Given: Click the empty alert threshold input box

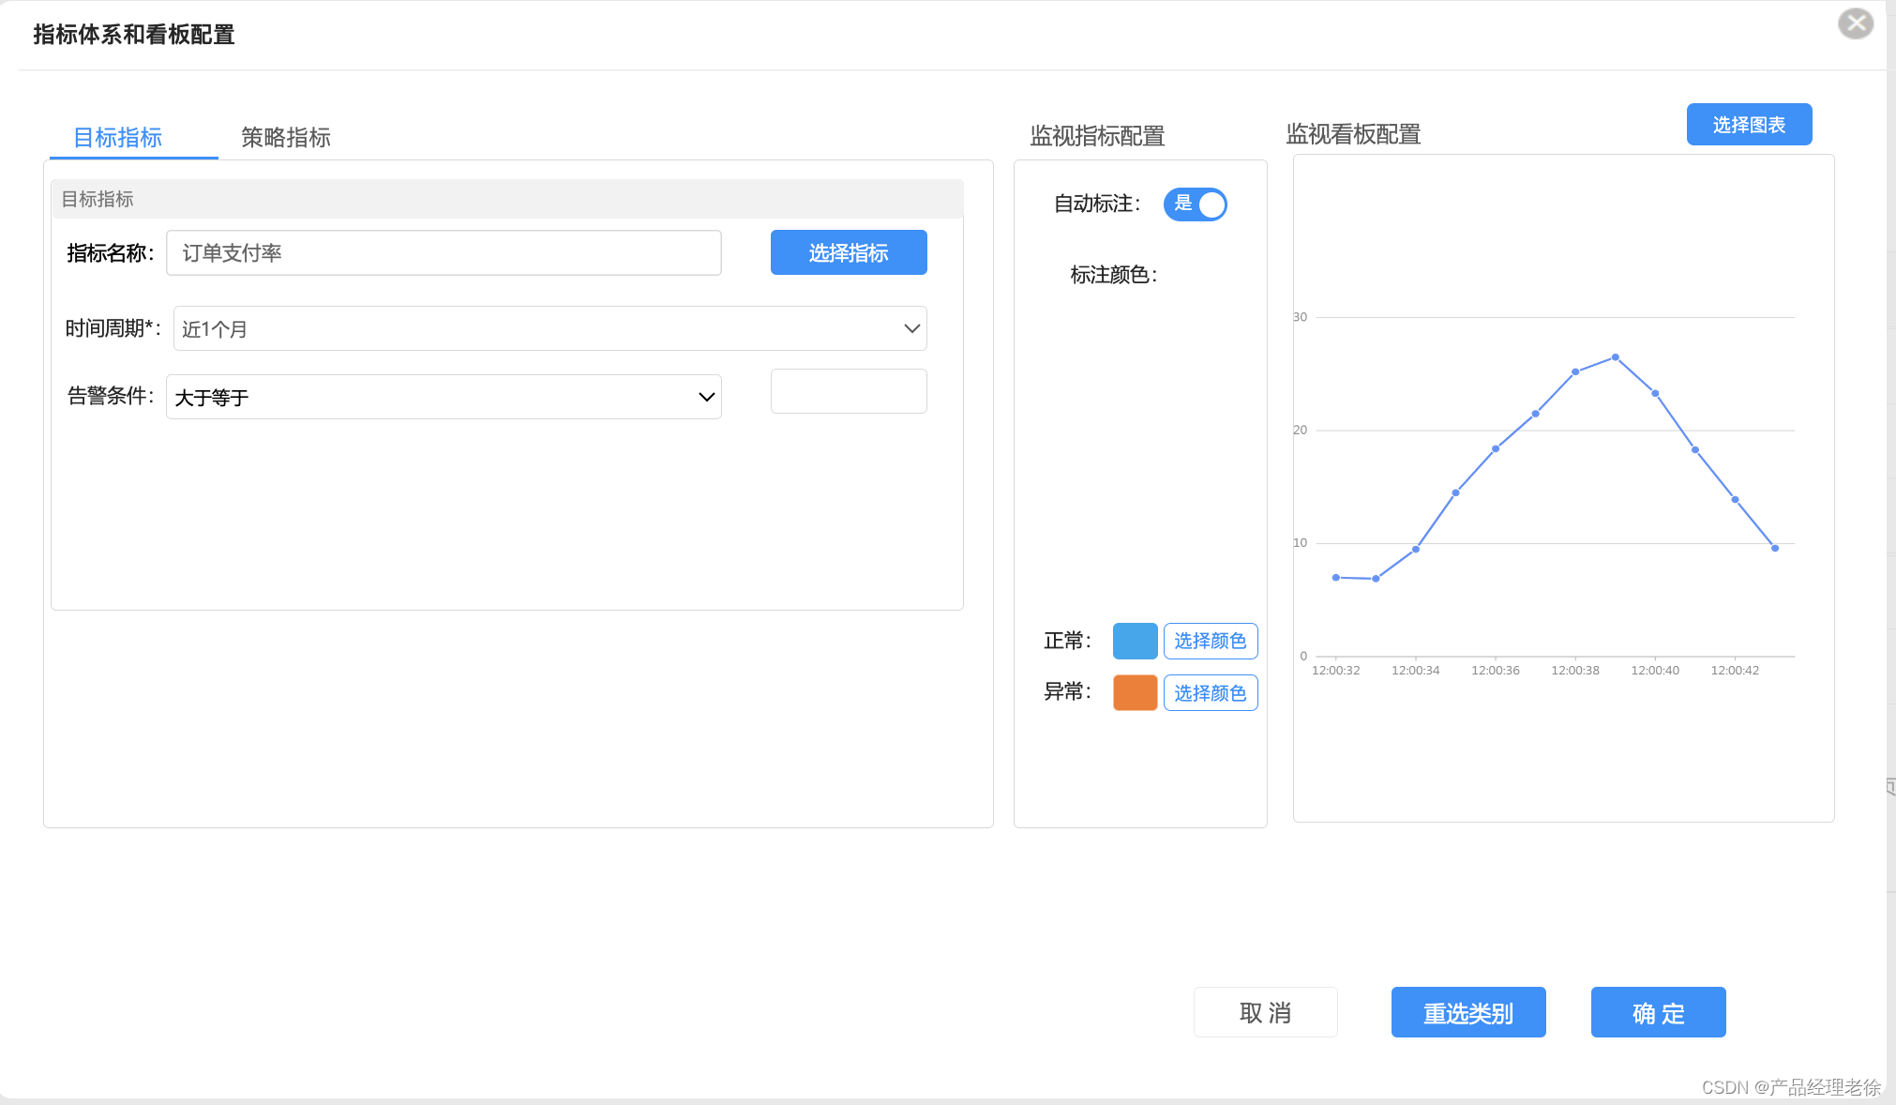Looking at the screenshot, I should pos(848,391).
